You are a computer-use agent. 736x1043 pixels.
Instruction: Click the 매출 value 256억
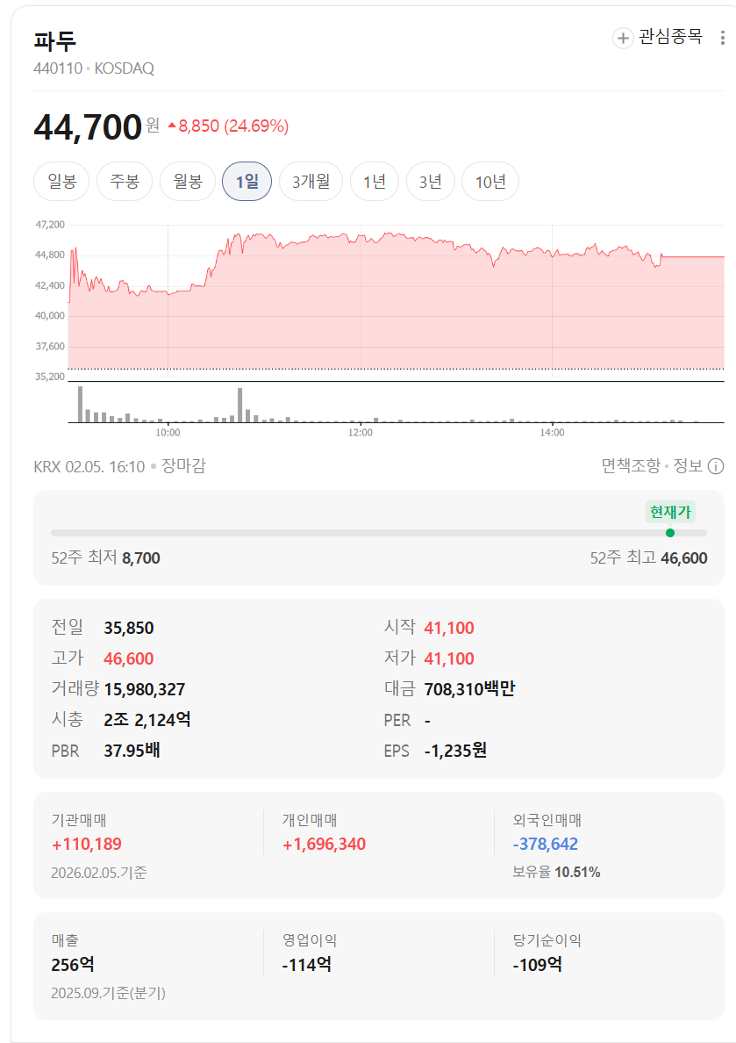[x=73, y=965]
